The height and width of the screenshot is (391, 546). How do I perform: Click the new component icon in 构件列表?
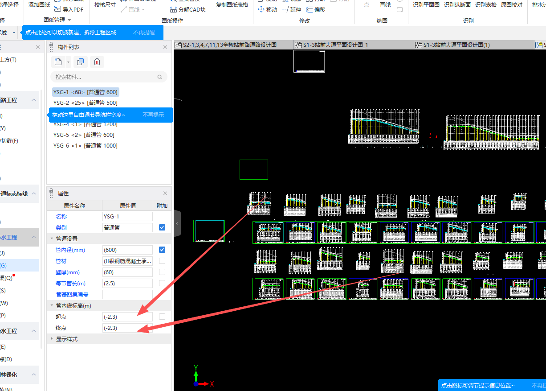pyautogui.click(x=58, y=62)
